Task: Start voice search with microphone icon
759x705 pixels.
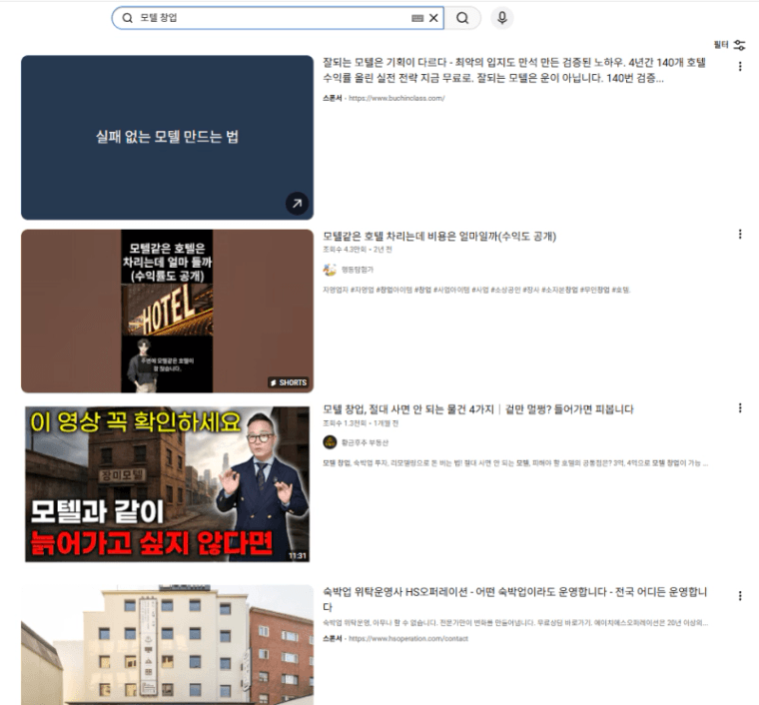Action: click(x=502, y=18)
